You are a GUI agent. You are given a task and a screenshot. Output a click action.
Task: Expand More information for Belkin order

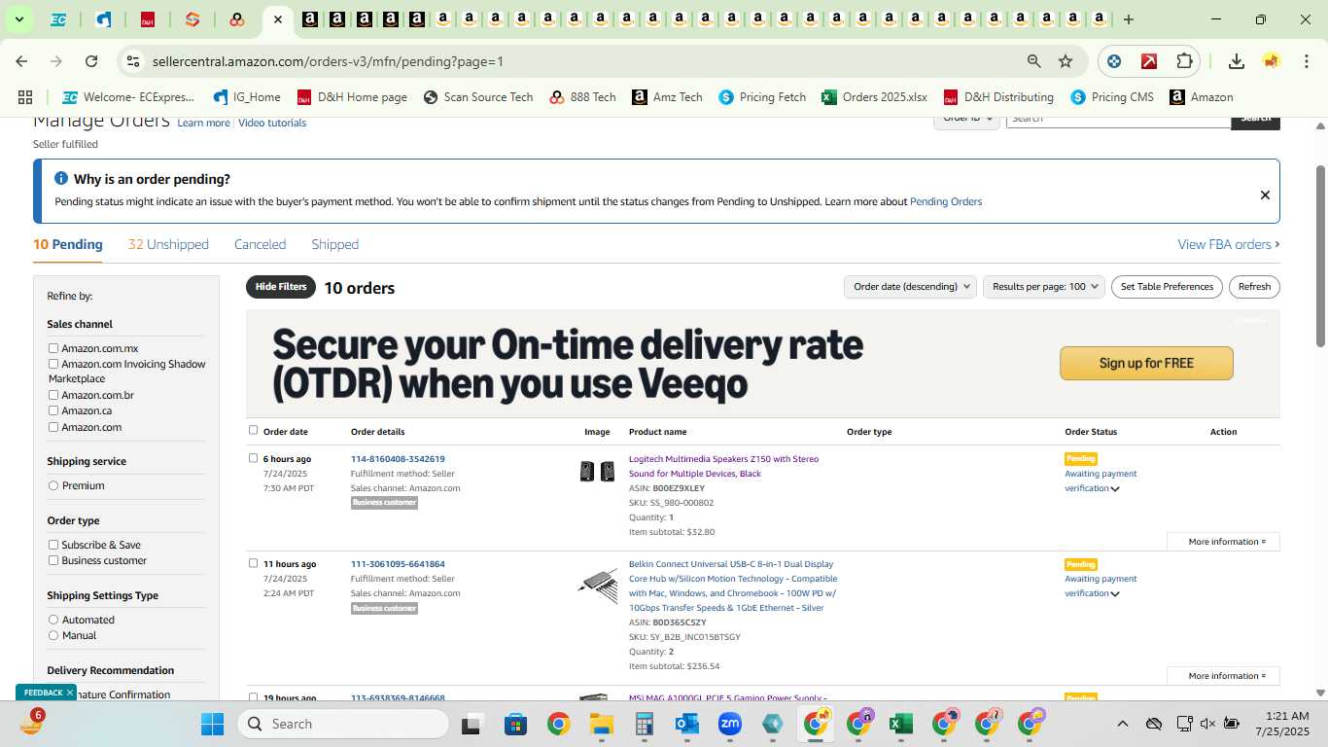pos(1224,676)
